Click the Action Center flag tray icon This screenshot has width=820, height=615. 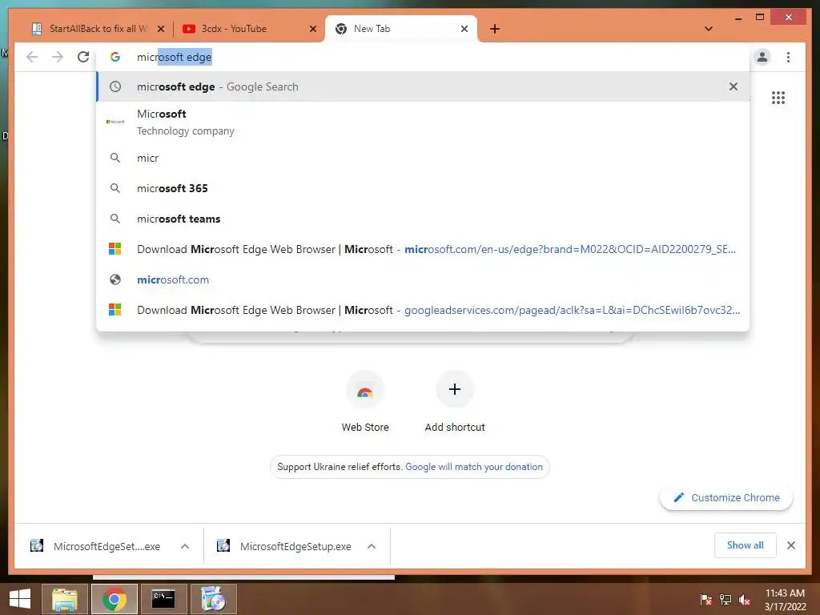click(x=705, y=600)
